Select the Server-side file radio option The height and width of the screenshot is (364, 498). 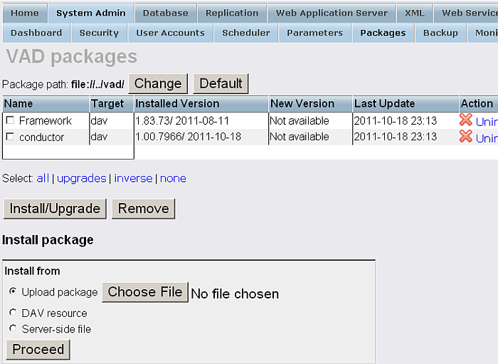point(13,328)
